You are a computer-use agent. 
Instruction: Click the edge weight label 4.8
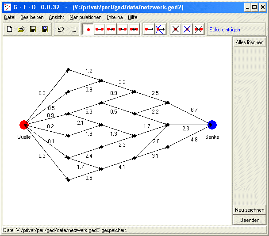click(194, 140)
